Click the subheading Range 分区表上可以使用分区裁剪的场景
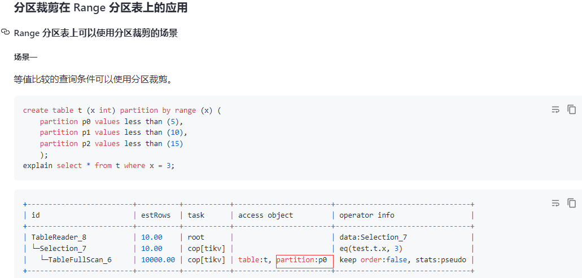This screenshot has width=582, height=278. point(96,33)
